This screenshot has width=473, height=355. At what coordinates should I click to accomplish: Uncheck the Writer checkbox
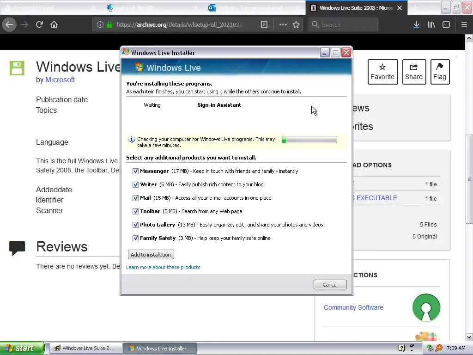coord(135,184)
